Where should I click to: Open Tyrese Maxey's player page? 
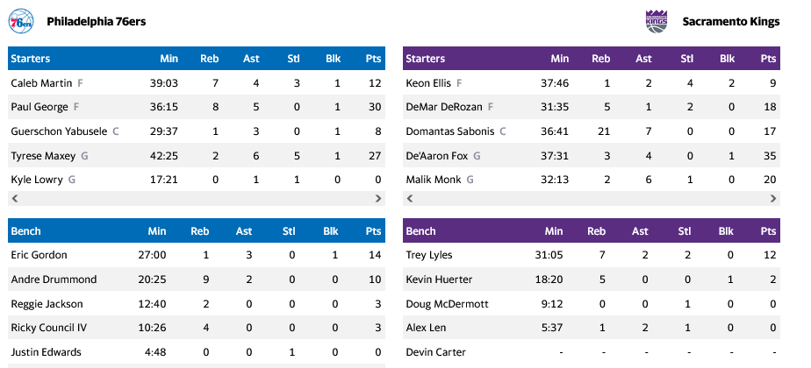pyautogui.click(x=44, y=155)
